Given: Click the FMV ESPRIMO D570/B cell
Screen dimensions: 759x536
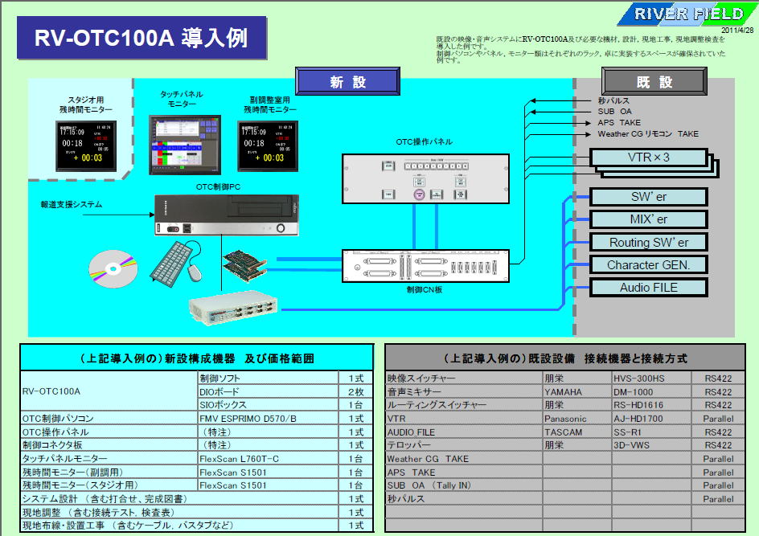Looking at the screenshot, I should click(269, 419).
